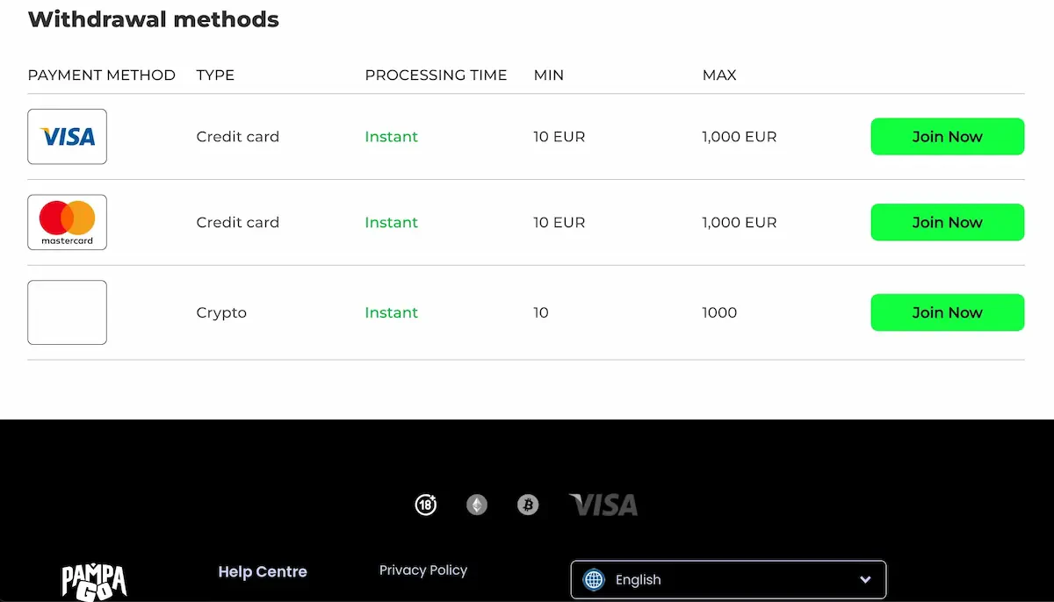Open the Privacy Policy link
The image size is (1054, 602).
pyautogui.click(x=423, y=570)
